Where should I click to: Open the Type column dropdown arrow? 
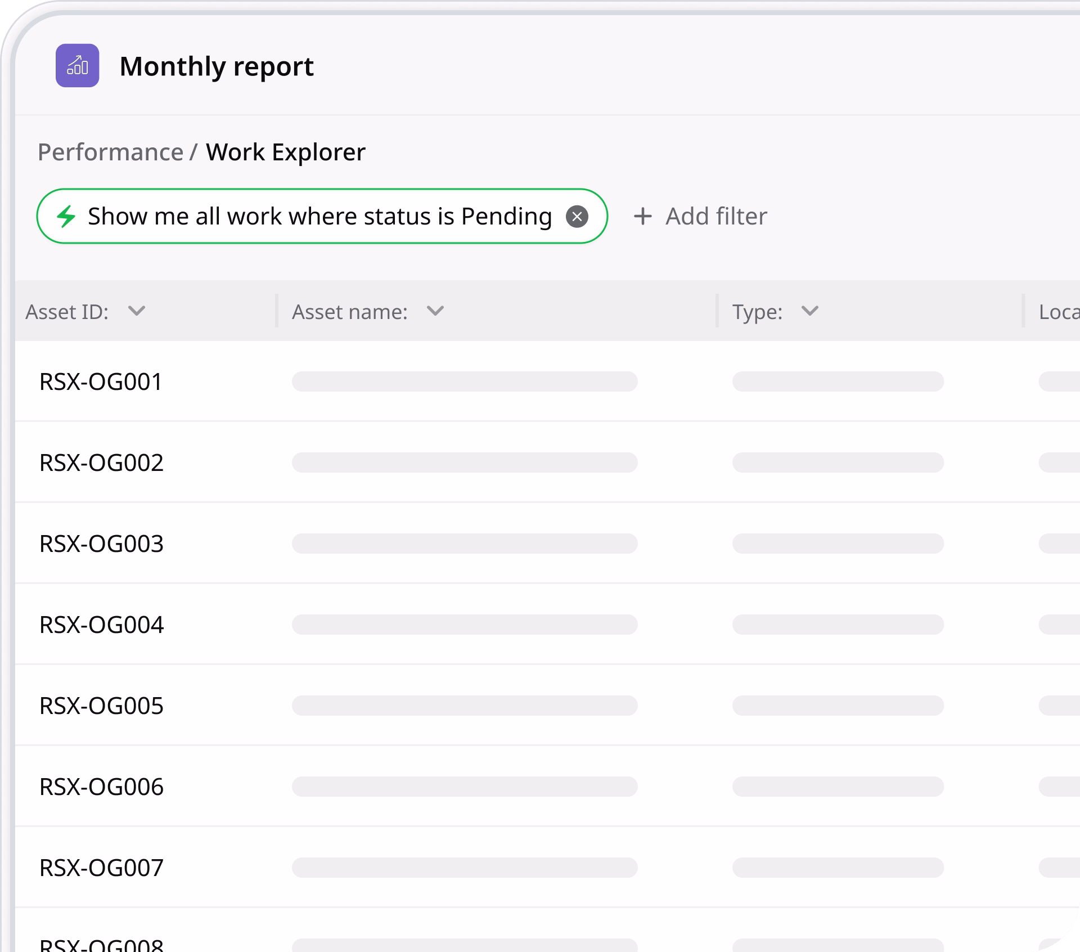[x=809, y=311]
